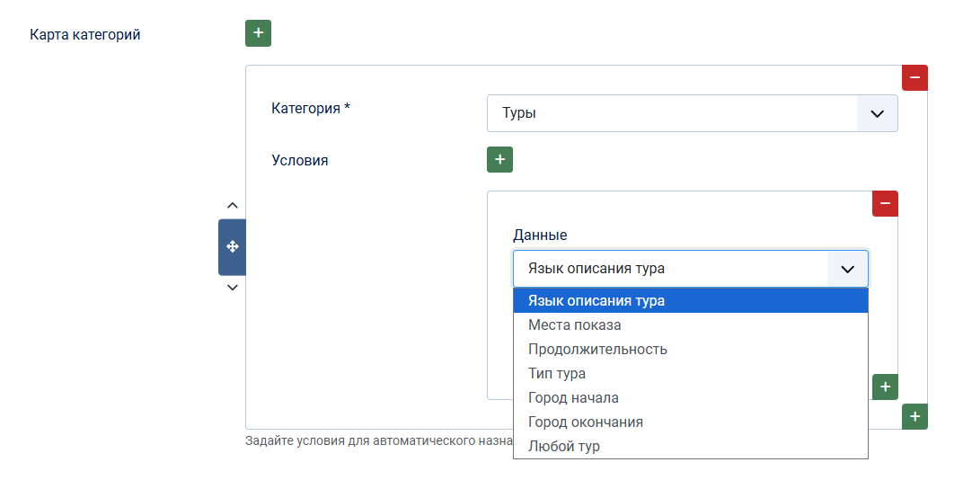Open the Категория dropdown showing Туры
The height and width of the screenshot is (480, 963).
pyautogui.click(x=692, y=113)
